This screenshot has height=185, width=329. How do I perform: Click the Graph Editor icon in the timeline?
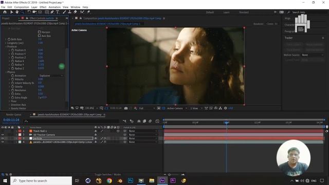tap(157, 121)
